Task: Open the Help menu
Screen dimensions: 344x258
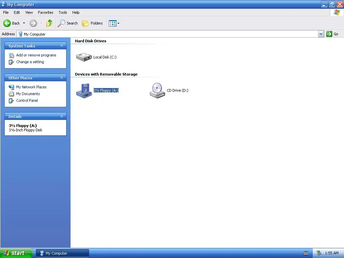Action: (76, 12)
